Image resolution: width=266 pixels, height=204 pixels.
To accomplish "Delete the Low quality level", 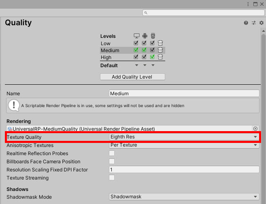I will coord(160,43).
